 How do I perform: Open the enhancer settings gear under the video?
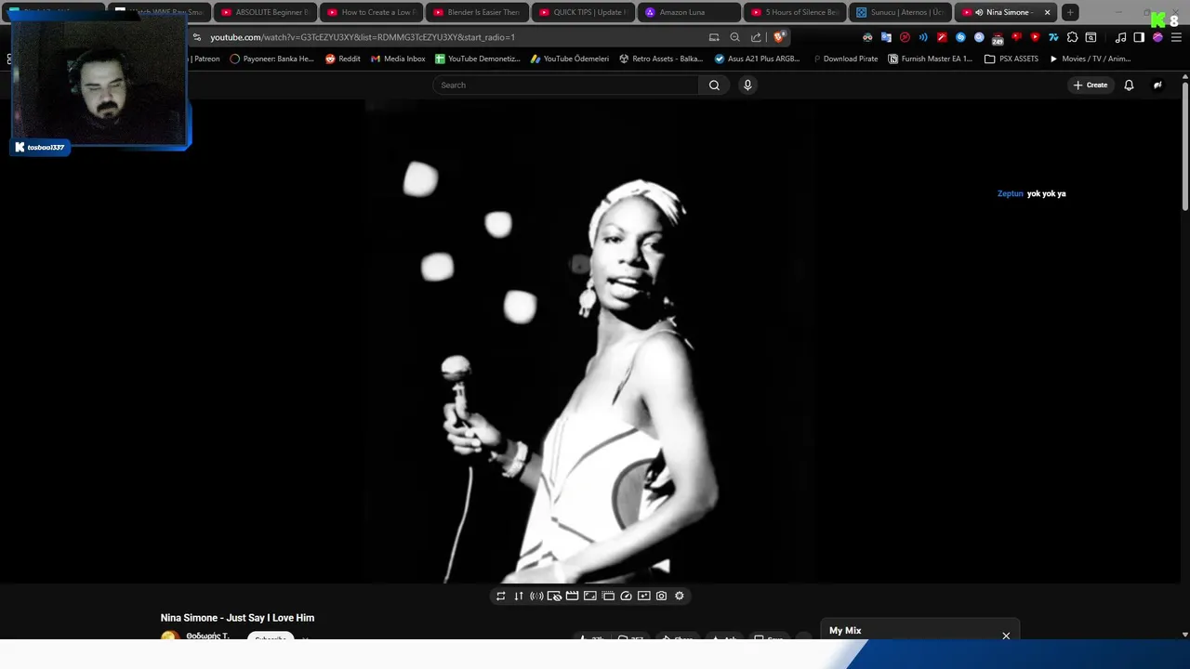pos(679,596)
